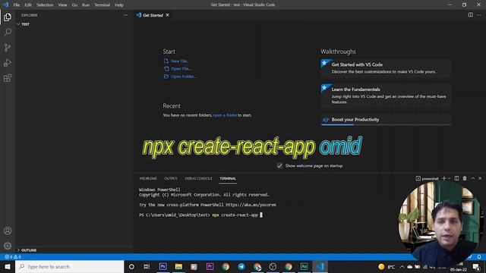The image size is (486, 273).
Task: Open File Explorer from the taskbar
Action: tap(178, 266)
